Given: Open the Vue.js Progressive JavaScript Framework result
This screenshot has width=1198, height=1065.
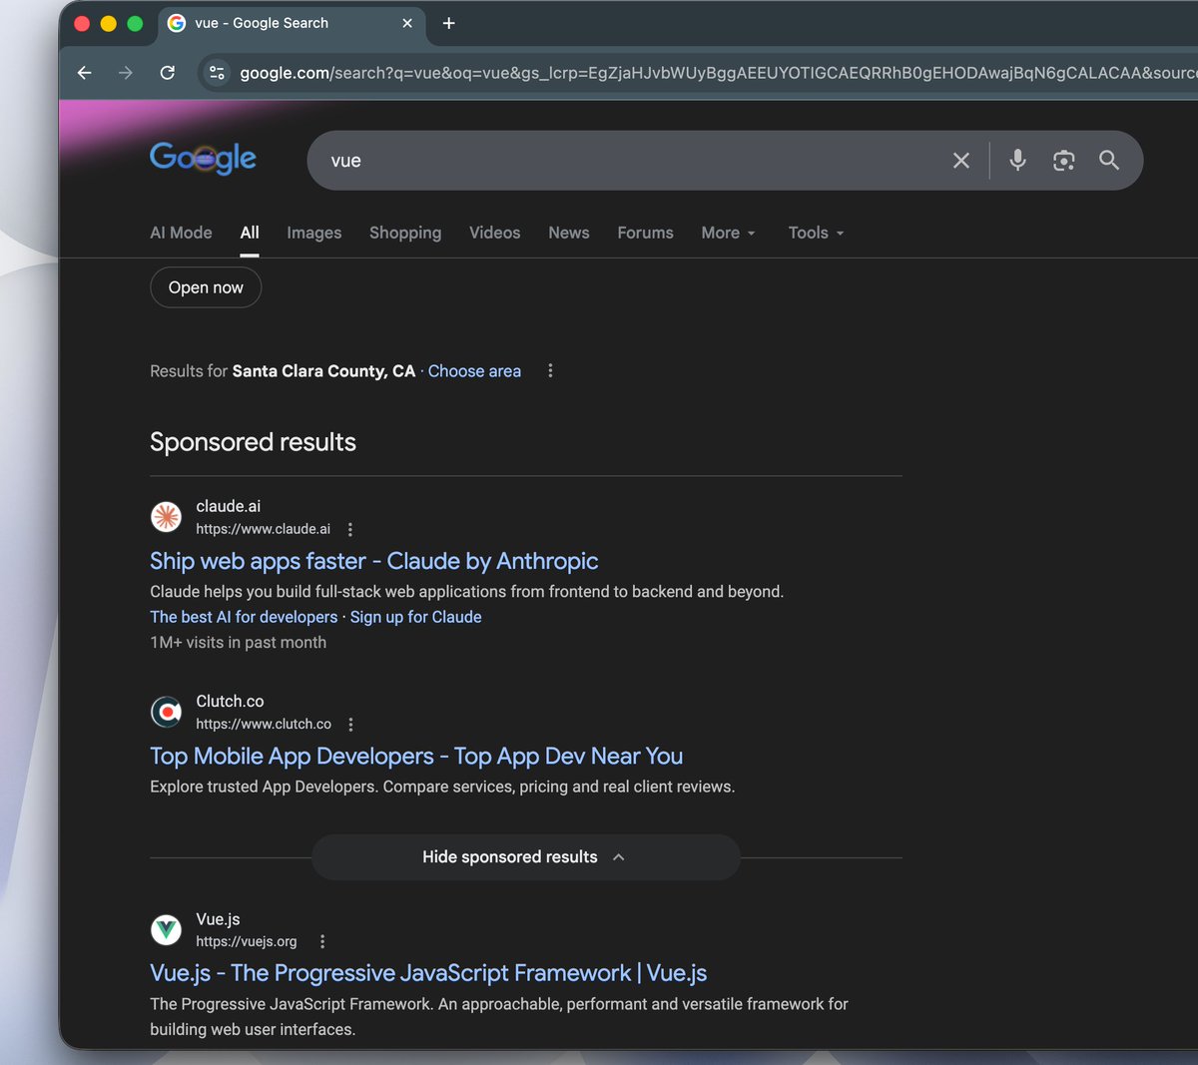Looking at the screenshot, I should click(x=428, y=973).
